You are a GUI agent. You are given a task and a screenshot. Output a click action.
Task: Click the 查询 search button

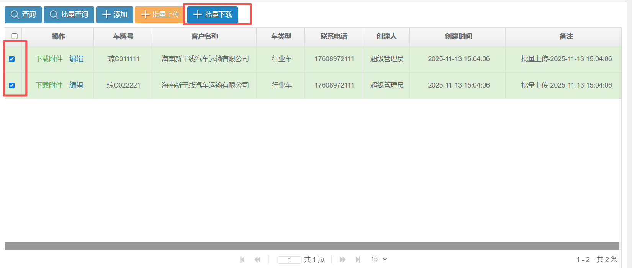[23, 15]
